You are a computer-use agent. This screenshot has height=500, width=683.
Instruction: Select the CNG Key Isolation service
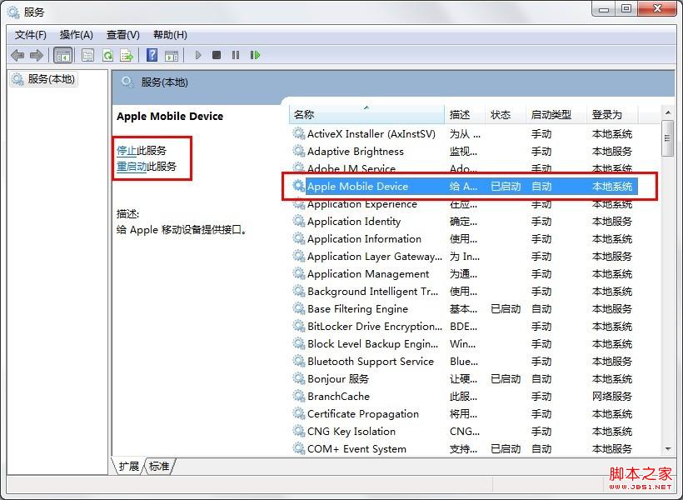(x=463, y=431)
